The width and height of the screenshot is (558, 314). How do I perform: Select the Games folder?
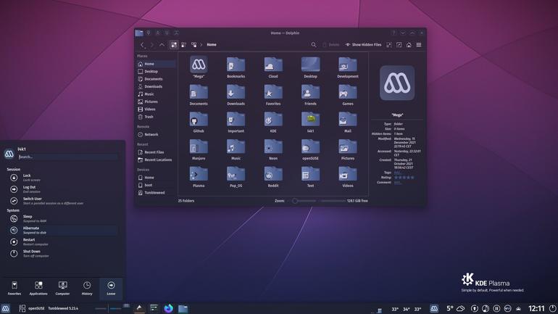coord(348,95)
